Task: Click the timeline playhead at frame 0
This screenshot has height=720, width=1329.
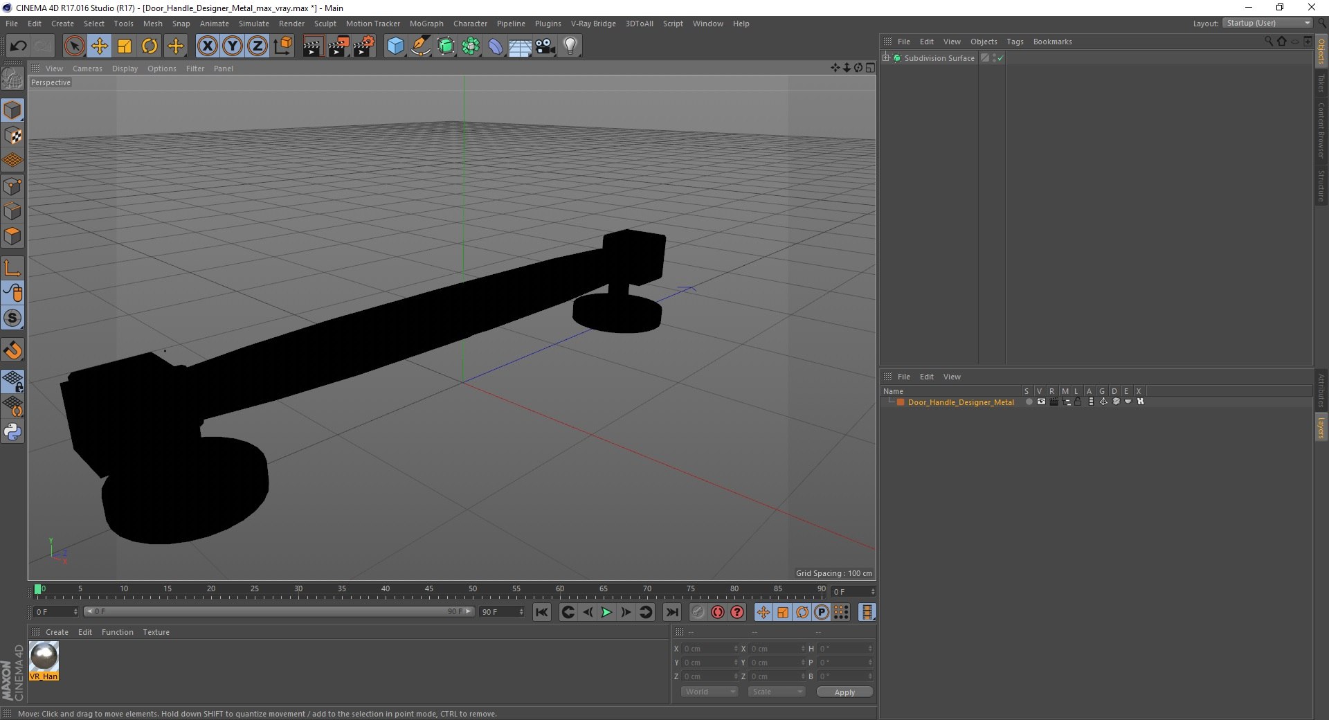Action: pos(38,589)
